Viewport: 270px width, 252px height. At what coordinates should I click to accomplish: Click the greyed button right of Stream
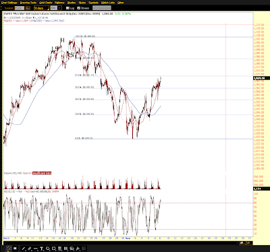102,8
